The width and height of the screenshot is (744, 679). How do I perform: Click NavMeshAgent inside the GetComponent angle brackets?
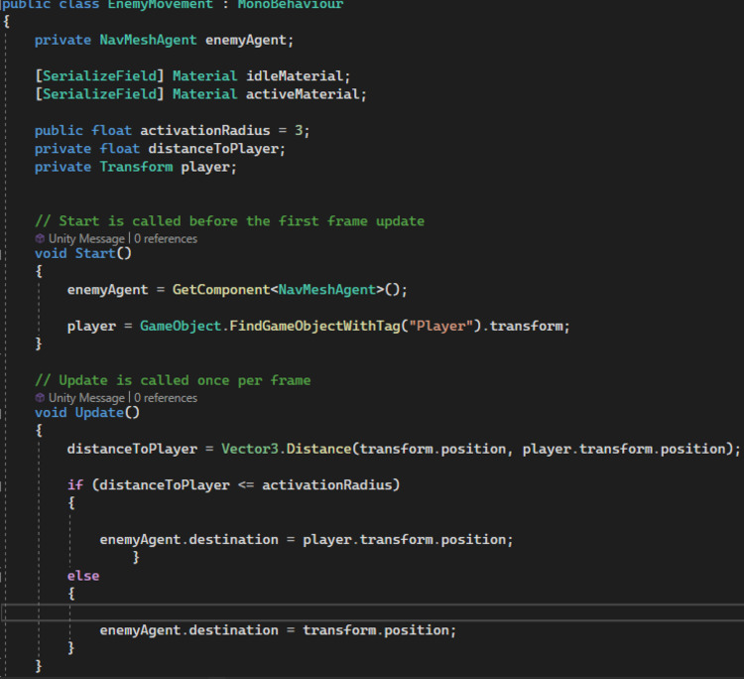coord(327,290)
